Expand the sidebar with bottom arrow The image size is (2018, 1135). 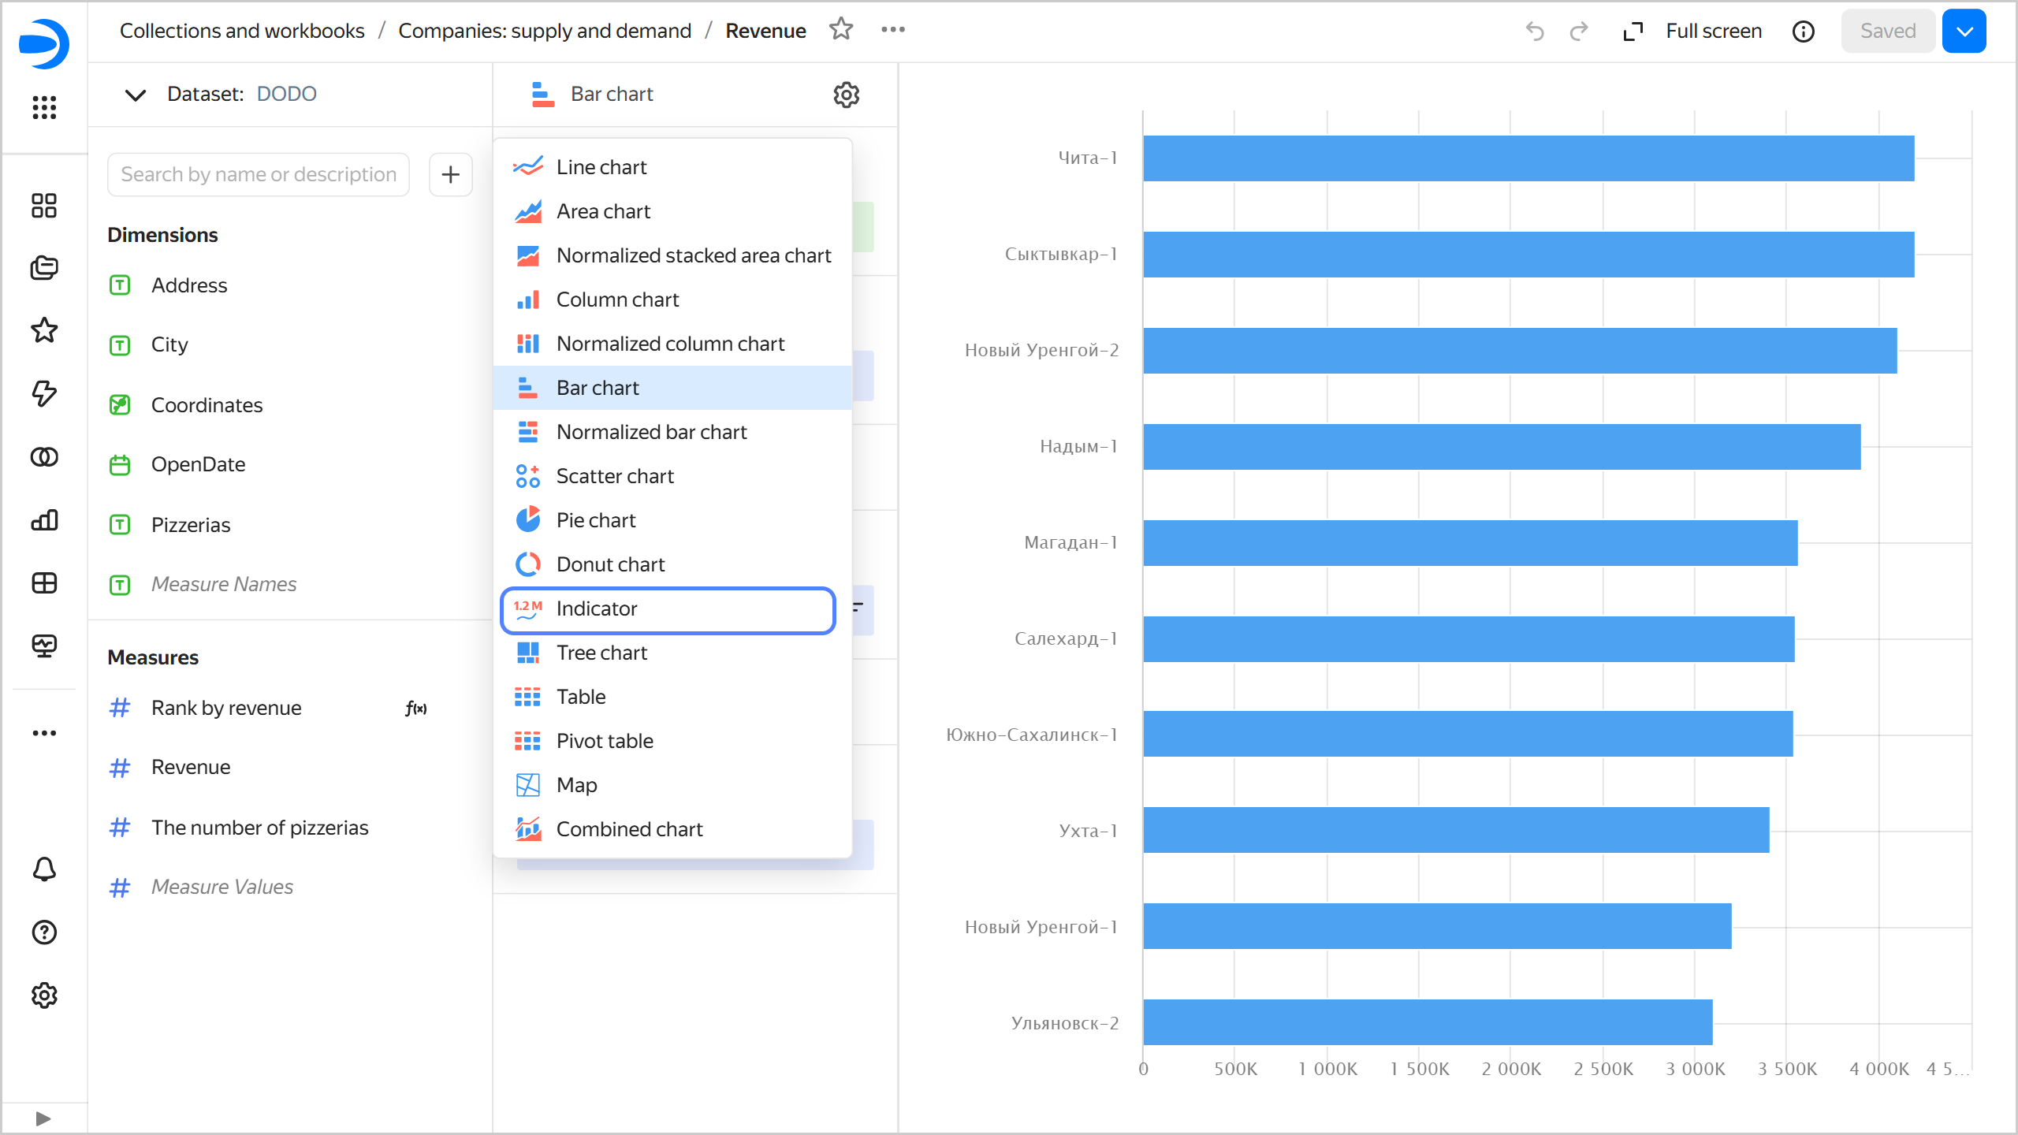[43, 1118]
